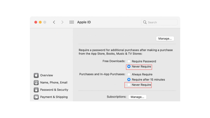
Task: Click the lock icon for Password & Security
Action: (x=36, y=90)
